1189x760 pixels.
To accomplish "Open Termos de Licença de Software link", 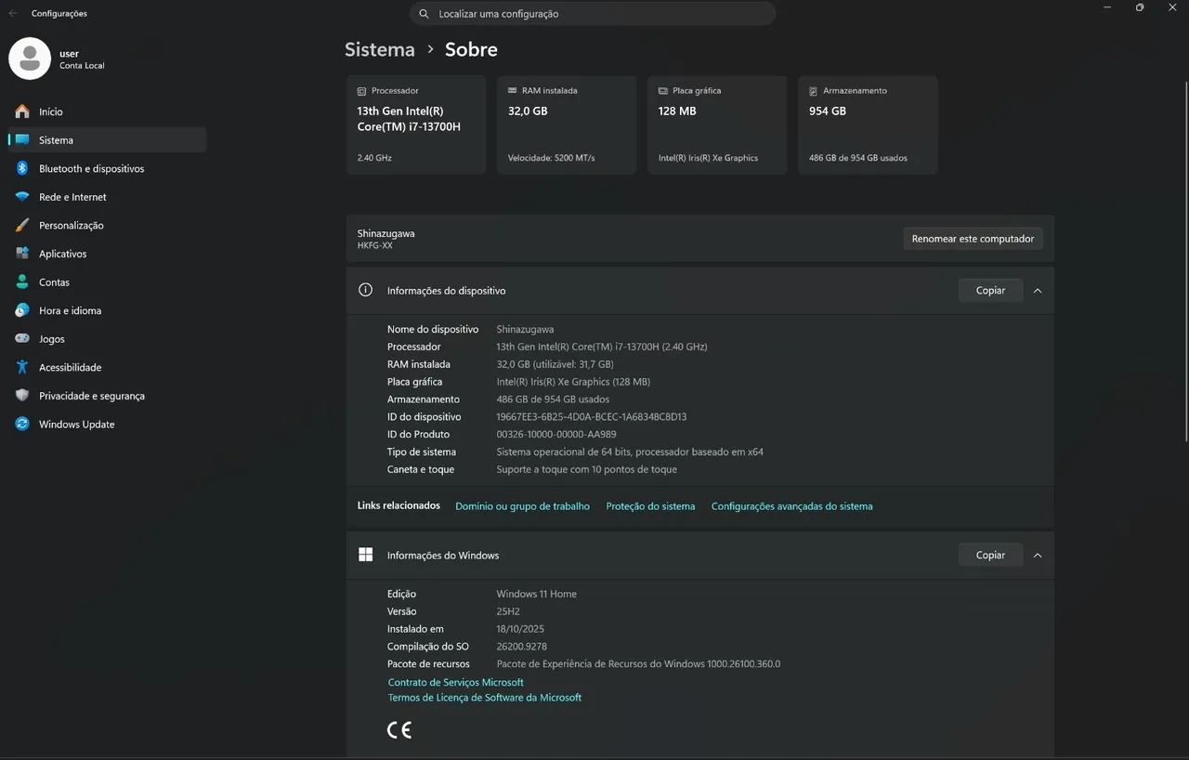I will coord(485,698).
